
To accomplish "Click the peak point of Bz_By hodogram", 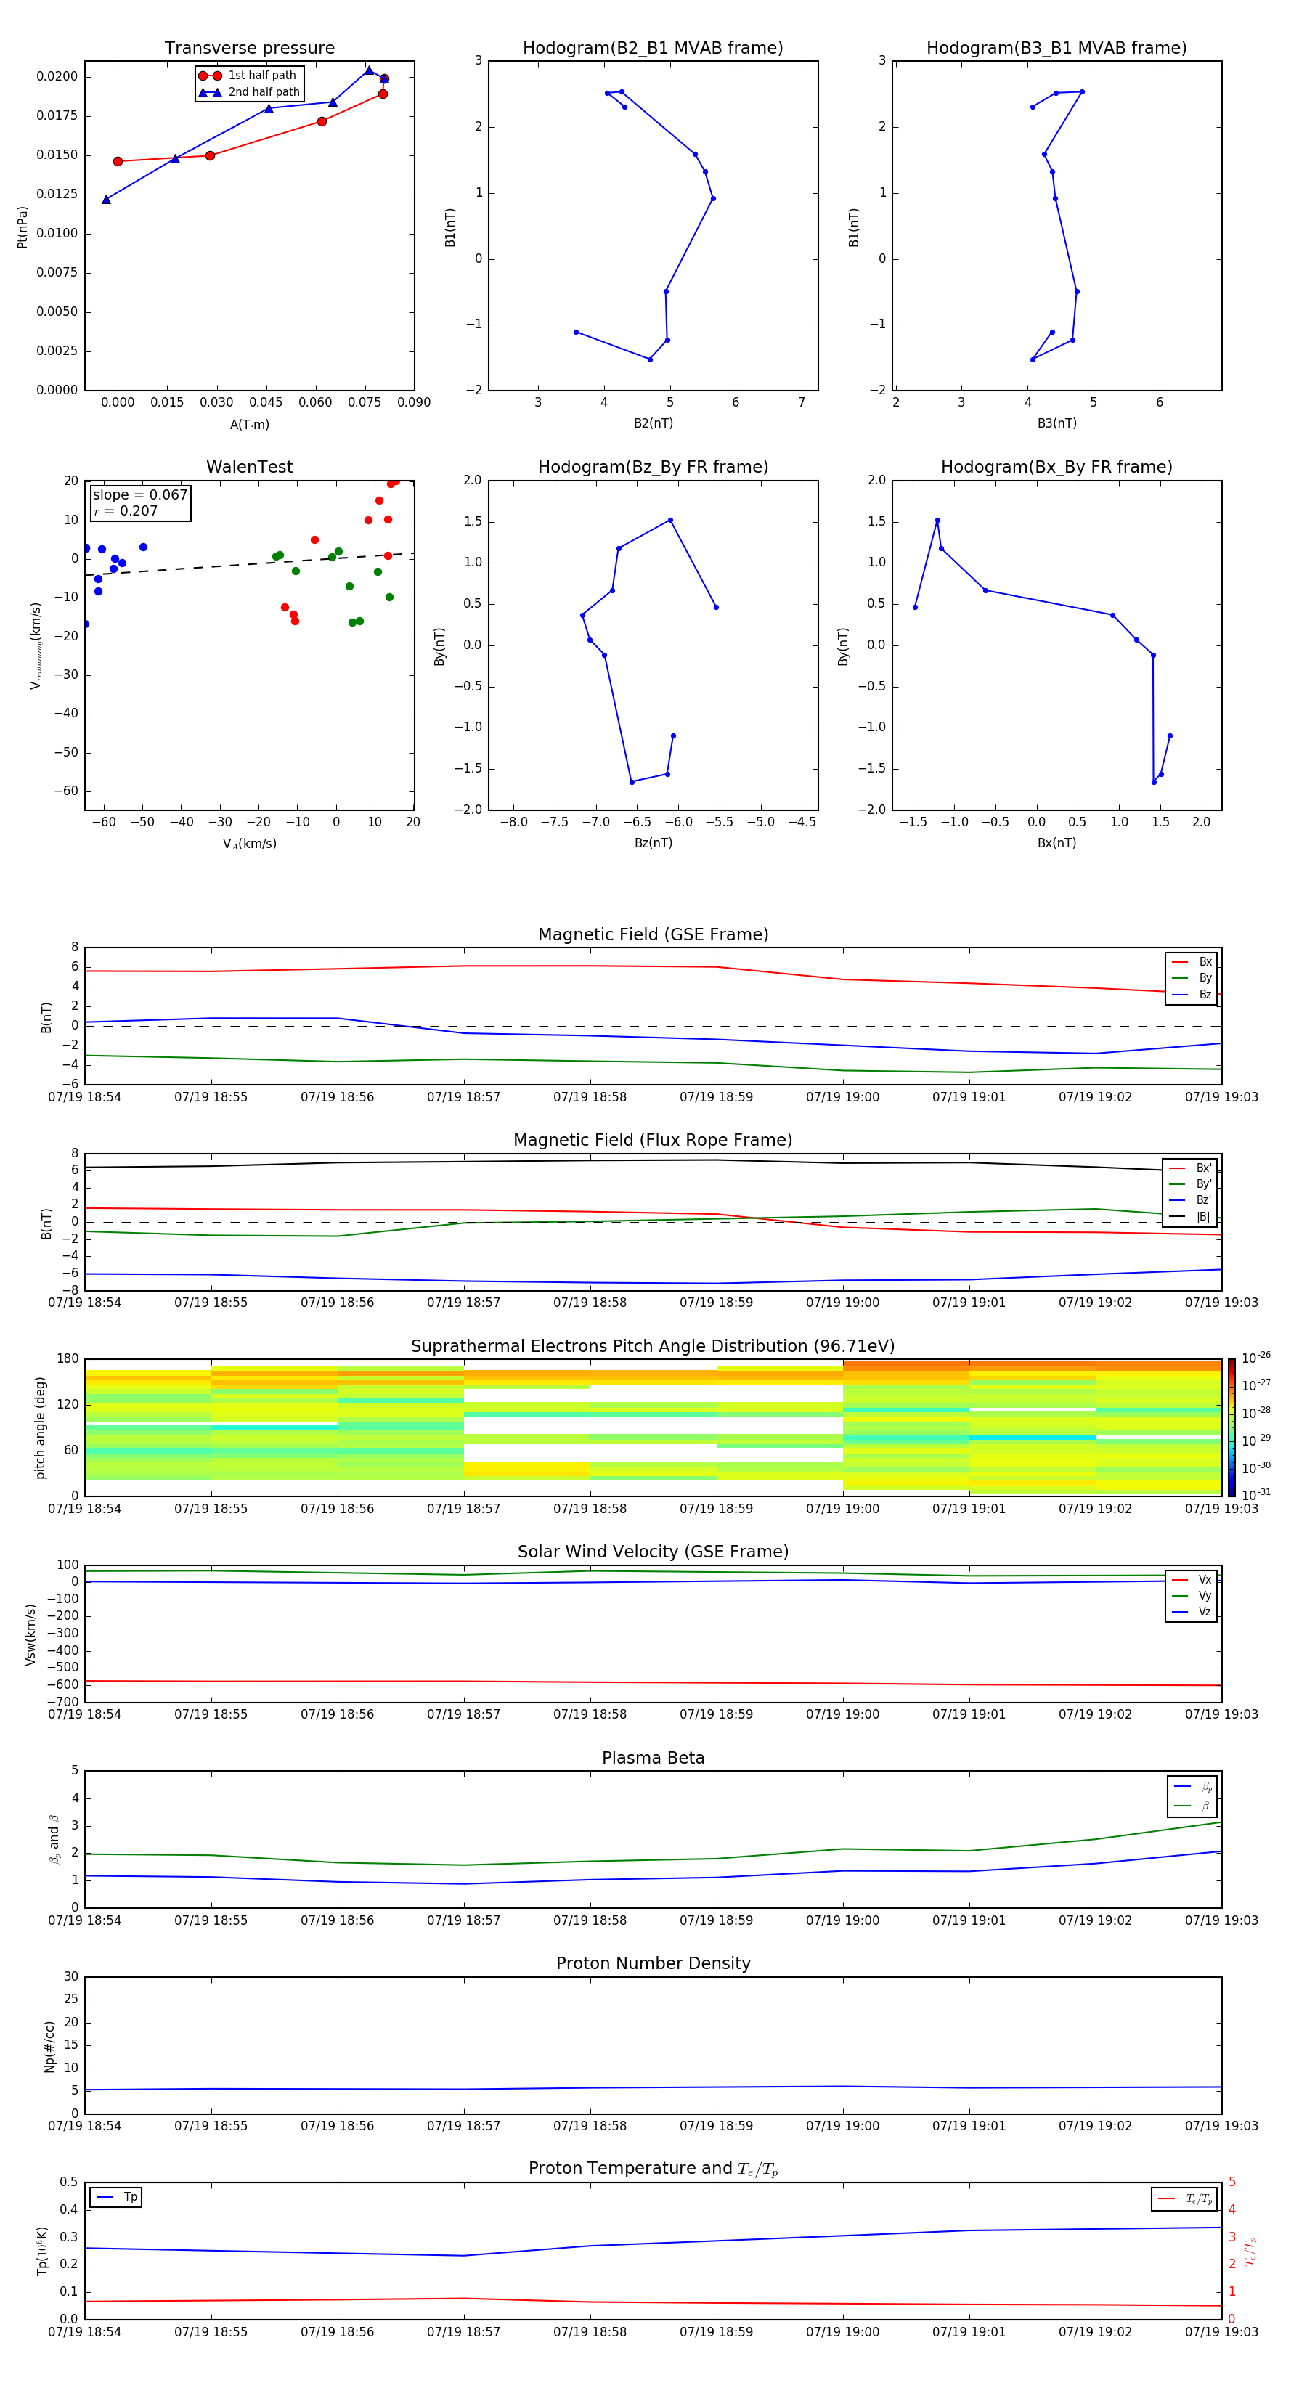I will 669,521.
